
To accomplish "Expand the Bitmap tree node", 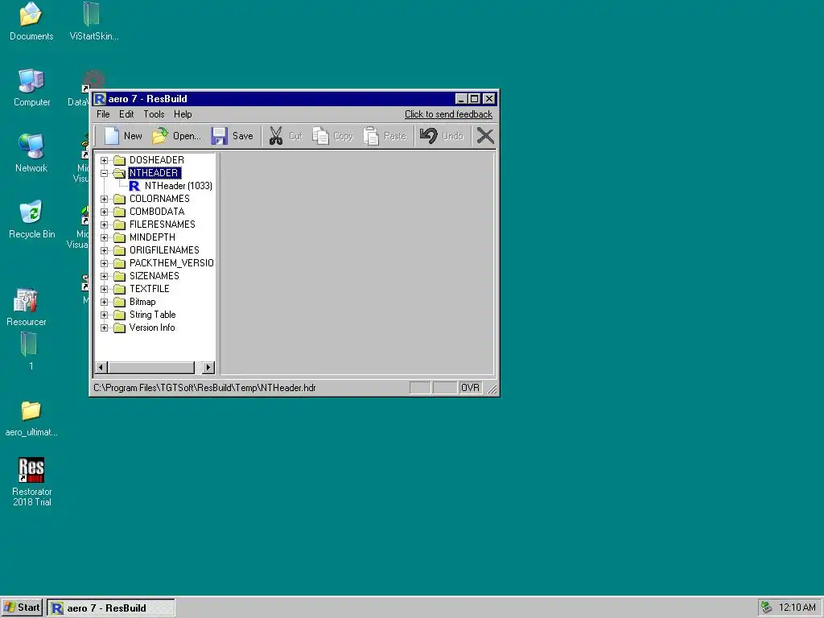I will pos(104,302).
